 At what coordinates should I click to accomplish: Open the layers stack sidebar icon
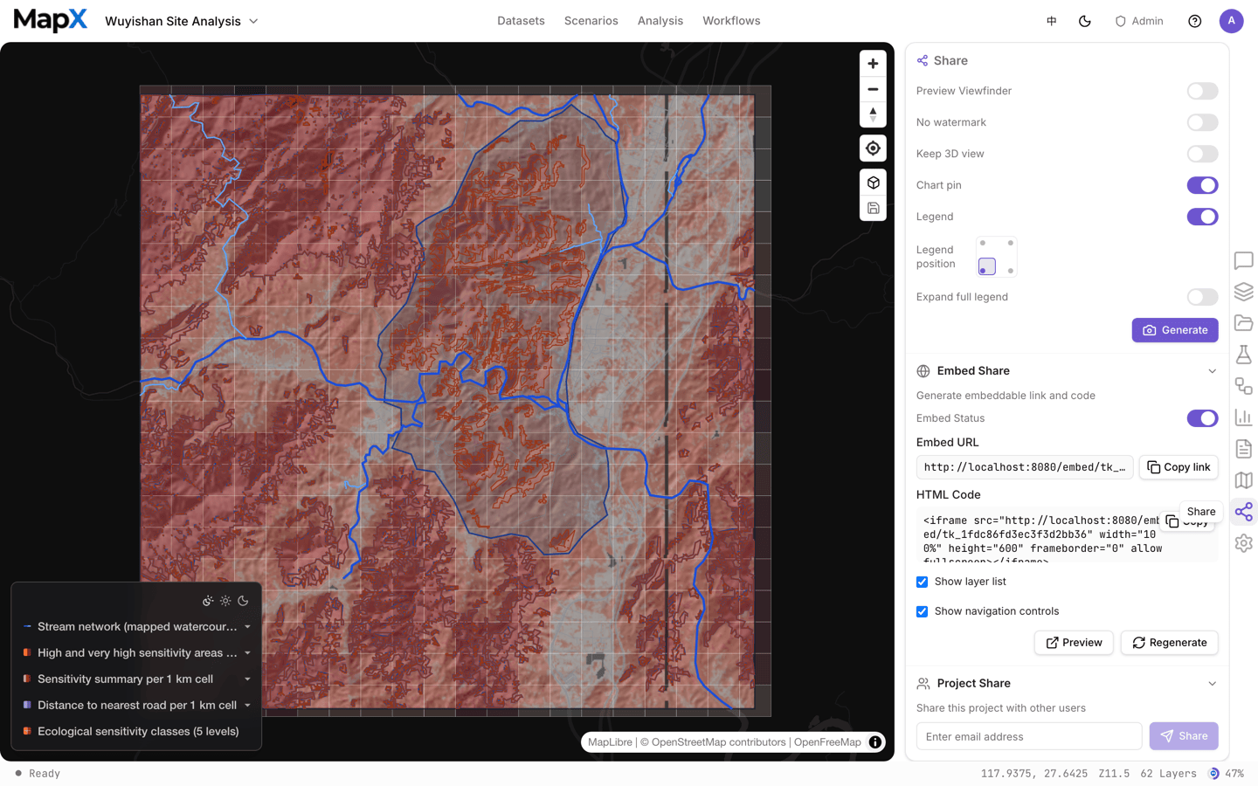click(x=1244, y=292)
